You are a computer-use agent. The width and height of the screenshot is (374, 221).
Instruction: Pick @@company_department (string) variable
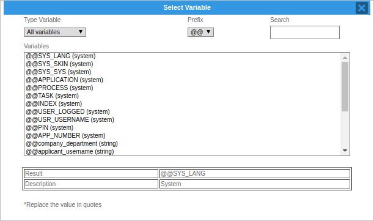(183, 144)
